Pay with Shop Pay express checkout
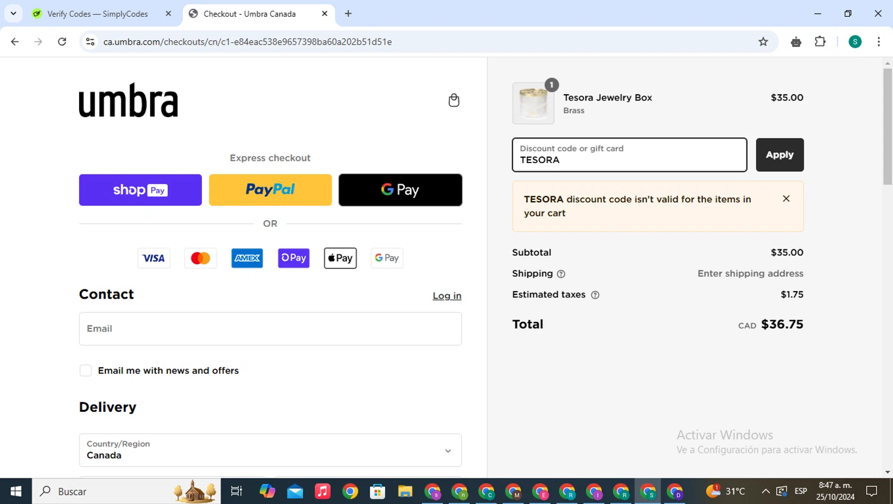The width and height of the screenshot is (893, 504). [140, 190]
